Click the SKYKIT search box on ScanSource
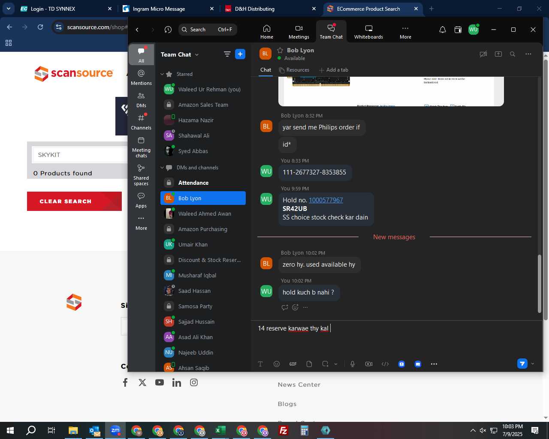 click(x=80, y=155)
